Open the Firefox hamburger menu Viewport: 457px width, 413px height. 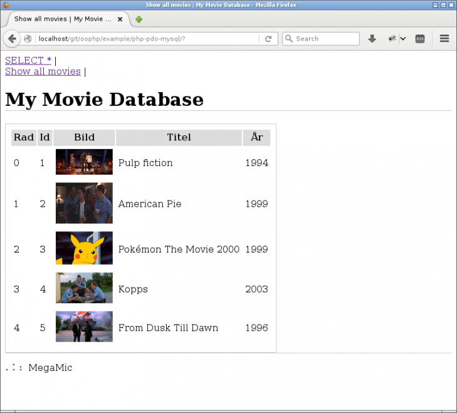click(x=444, y=38)
